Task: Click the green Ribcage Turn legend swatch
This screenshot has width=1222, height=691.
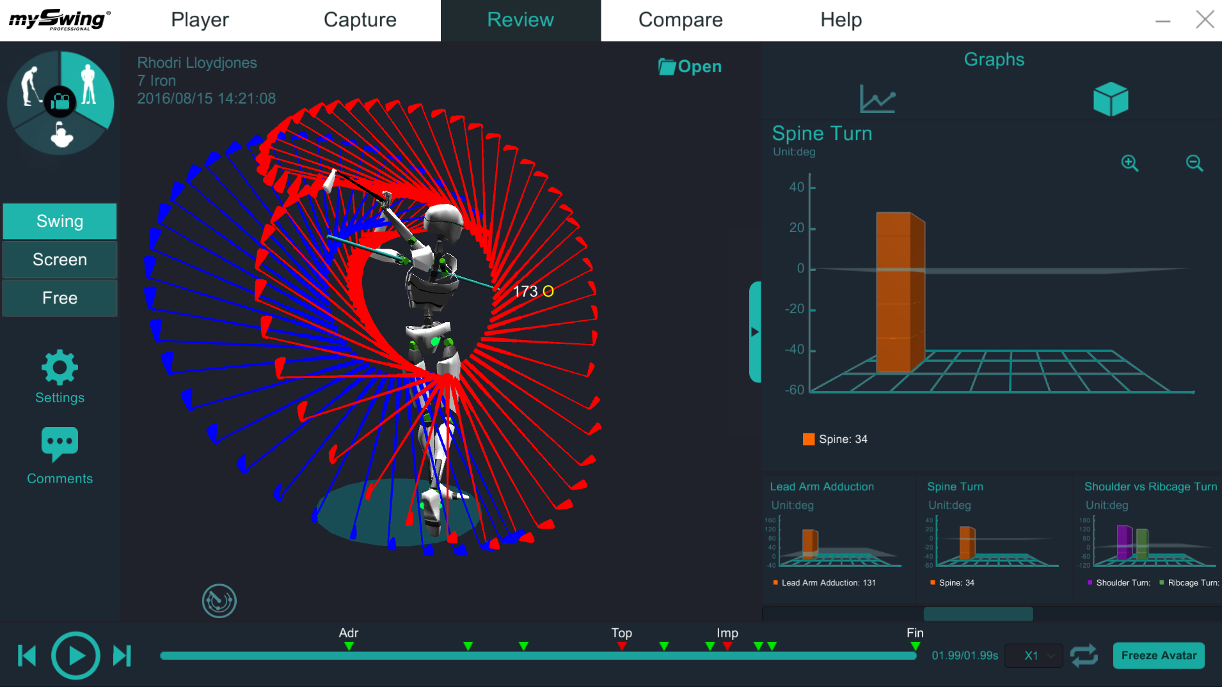Action: tap(1162, 582)
